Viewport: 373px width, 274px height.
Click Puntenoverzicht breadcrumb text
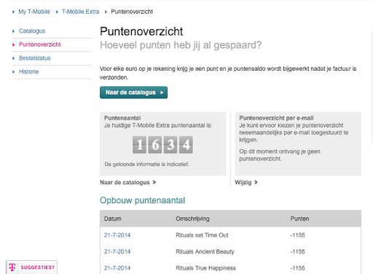pyautogui.click(x=132, y=12)
